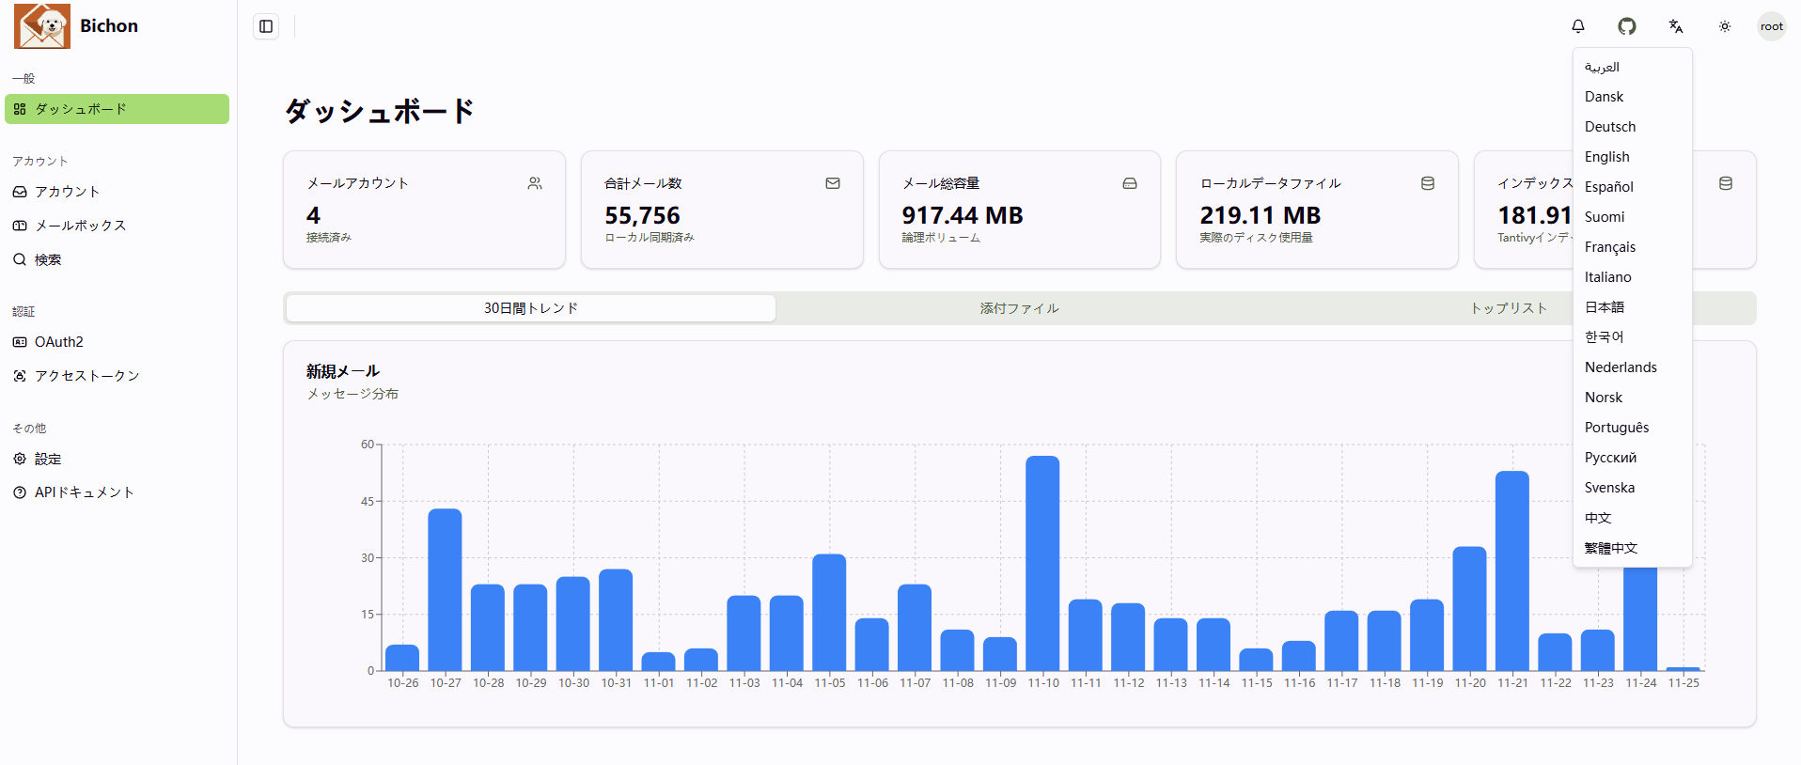Open the 添付ファイル tab
This screenshot has width=1801, height=765.
tap(1019, 308)
